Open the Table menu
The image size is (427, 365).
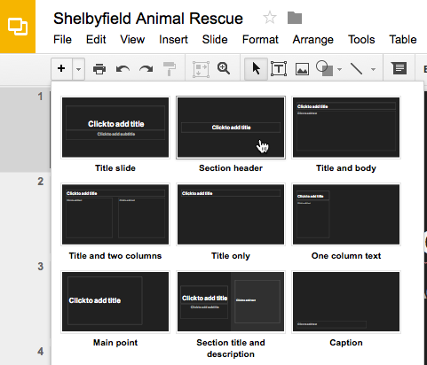coord(403,40)
